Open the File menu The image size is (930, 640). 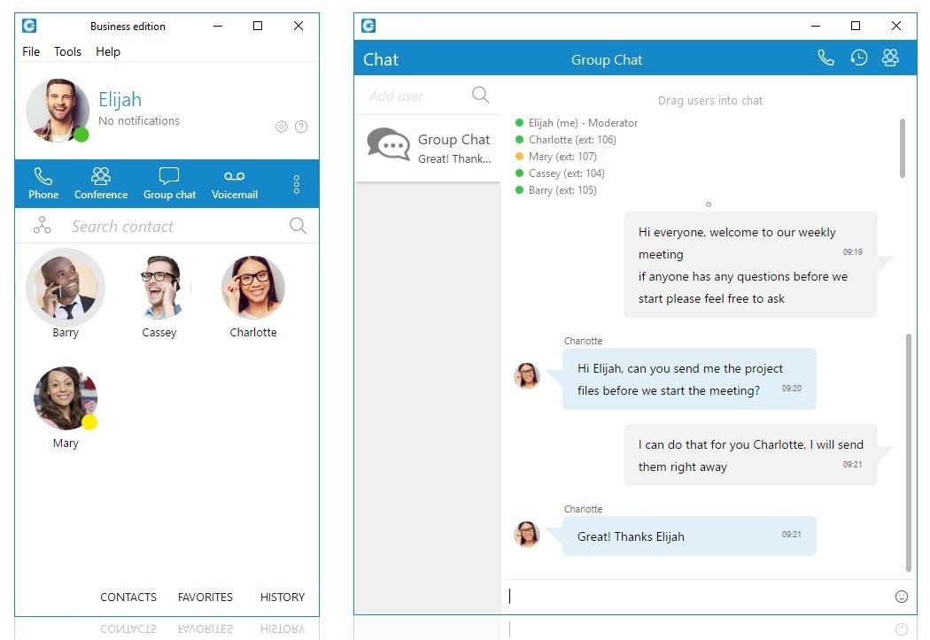[x=31, y=51]
